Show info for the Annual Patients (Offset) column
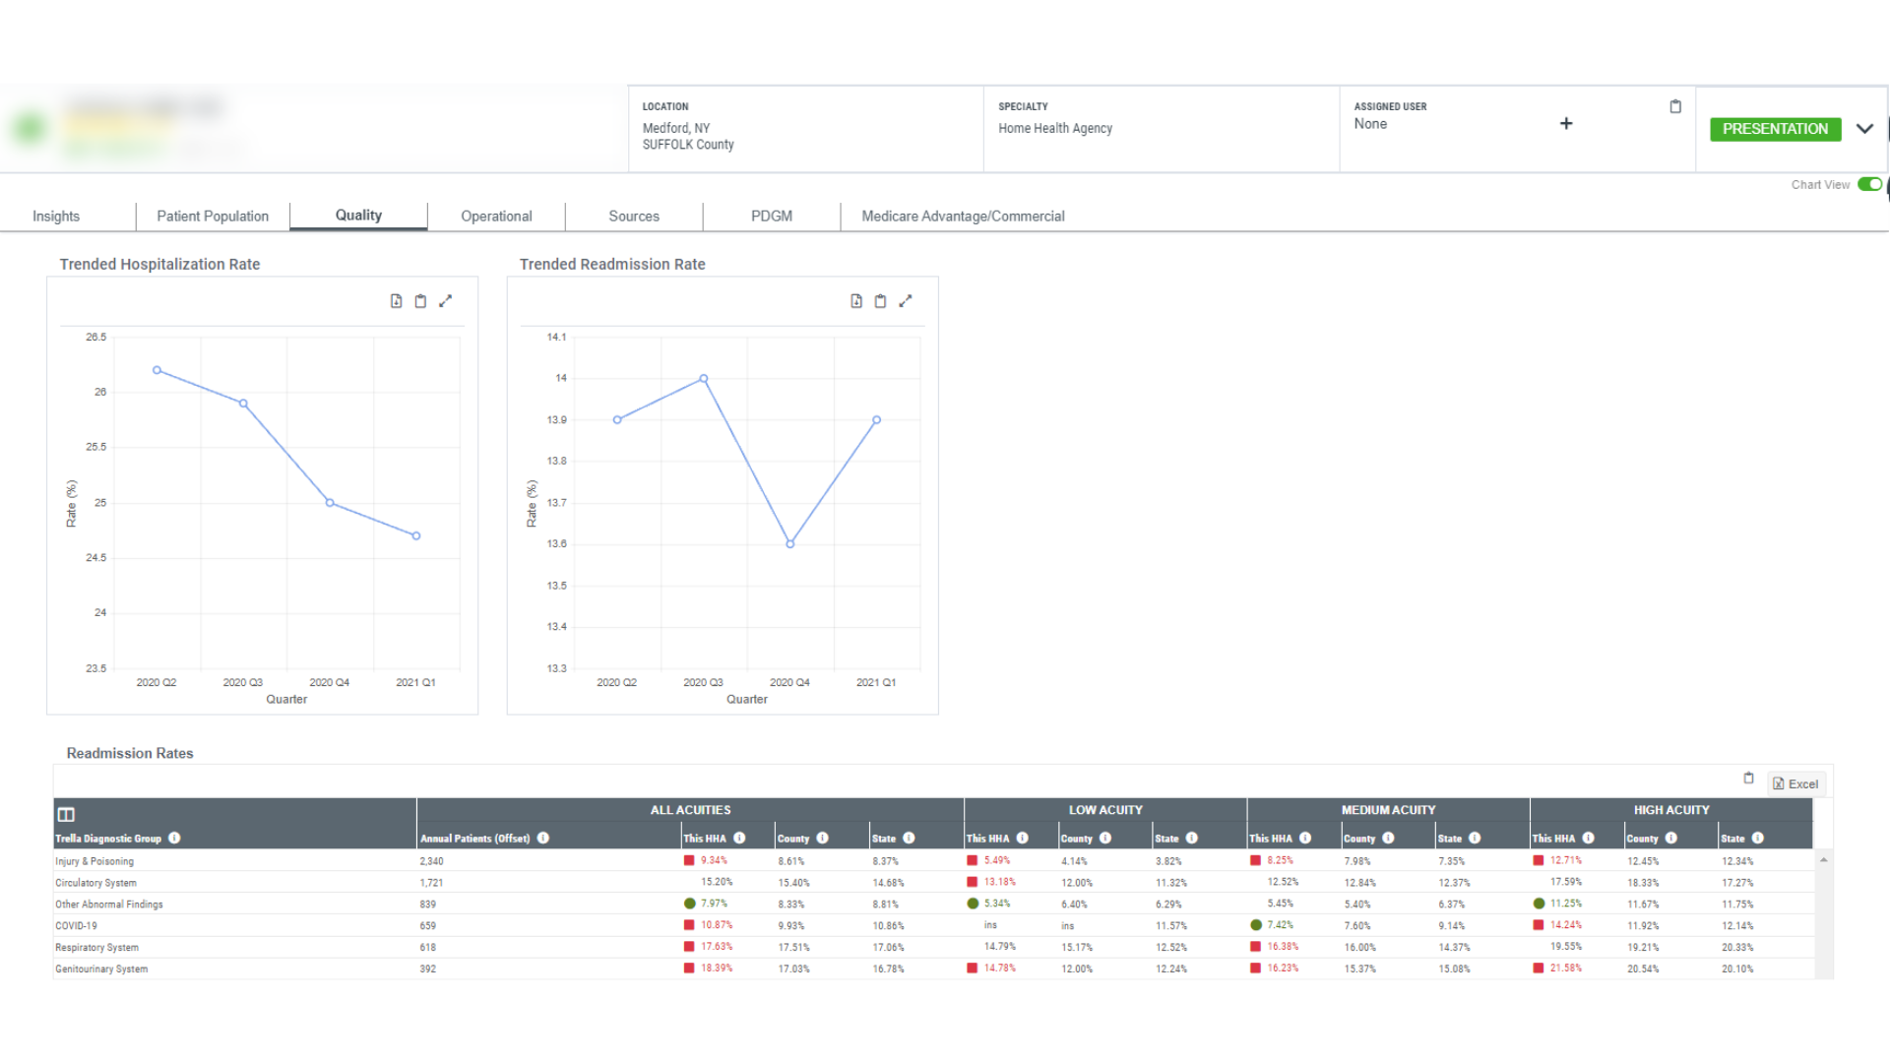 (542, 838)
